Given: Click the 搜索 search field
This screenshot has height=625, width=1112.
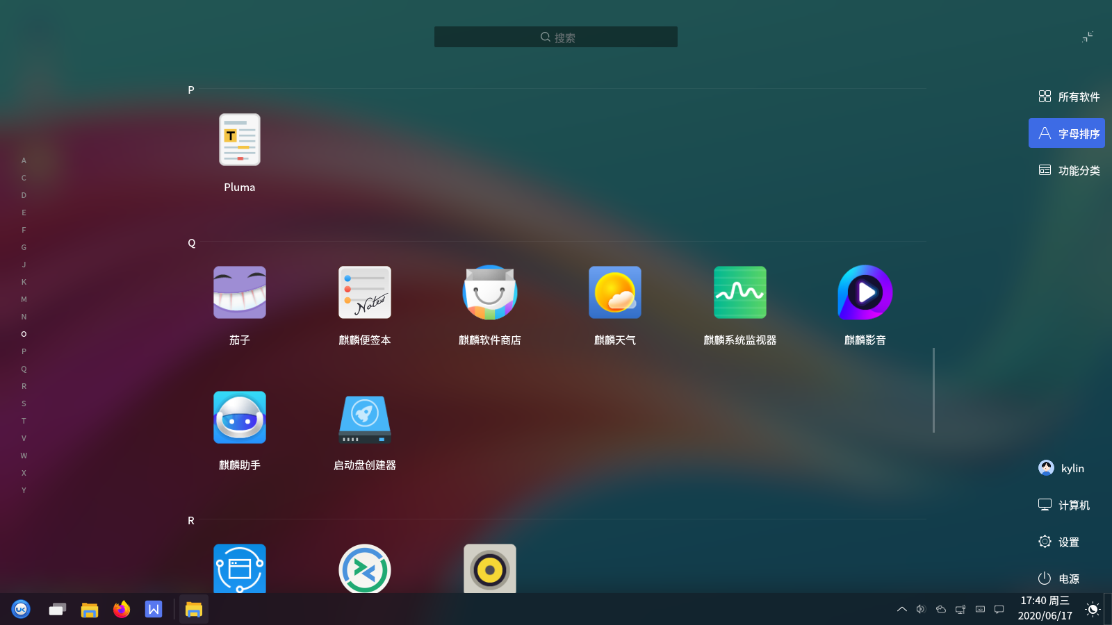Looking at the screenshot, I should point(555,37).
